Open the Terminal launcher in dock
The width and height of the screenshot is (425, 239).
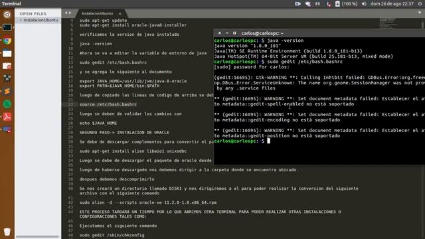pyautogui.click(x=7, y=28)
